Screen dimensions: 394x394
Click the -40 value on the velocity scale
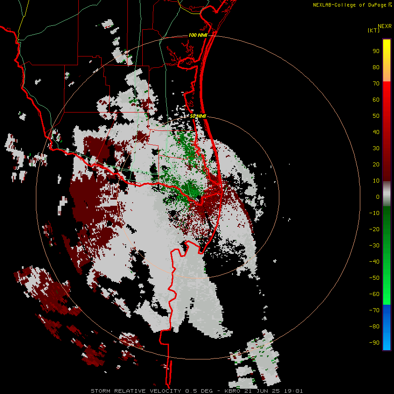[374, 262]
